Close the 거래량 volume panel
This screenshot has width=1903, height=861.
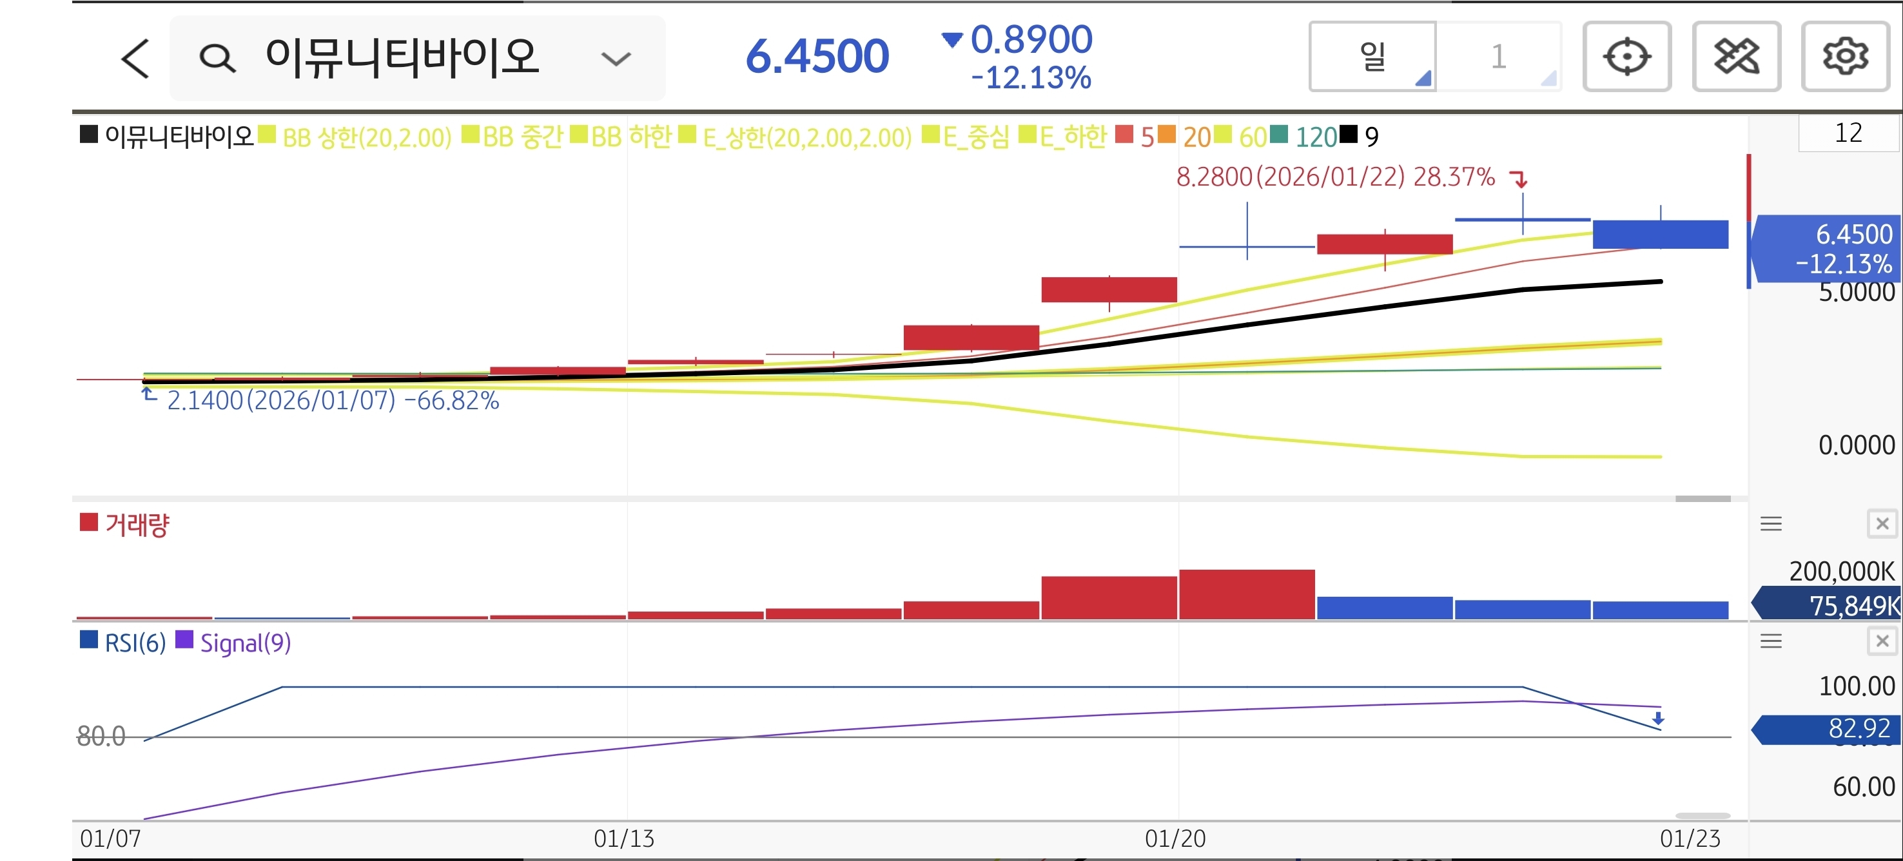point(1881,523)
